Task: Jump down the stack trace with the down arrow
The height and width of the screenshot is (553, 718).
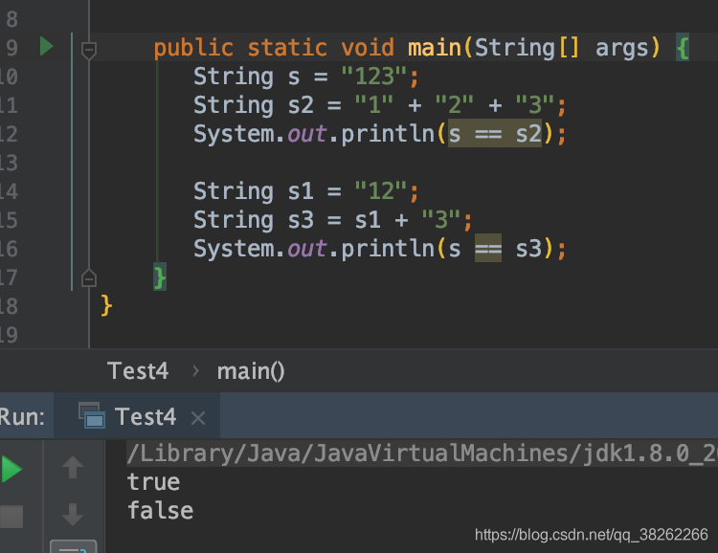Action: pos(73,515)
